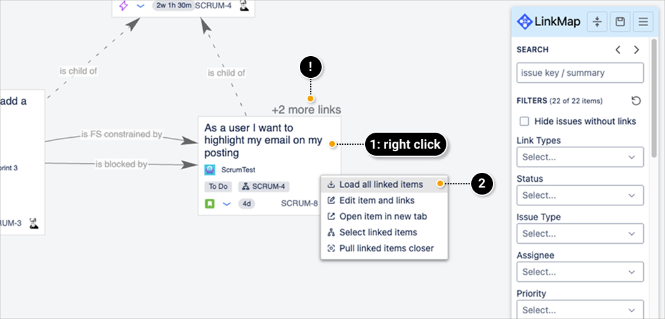This screenshot has height=319, width=665.
Task: Open the Issue Type filter dropdown
Action: click(x=579, y=234)
